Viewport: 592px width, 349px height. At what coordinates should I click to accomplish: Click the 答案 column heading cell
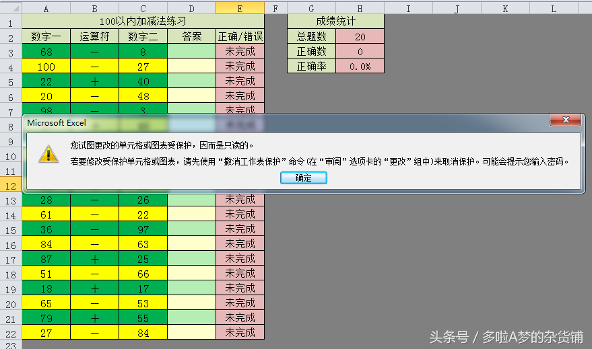pyautogui.click(x=191, y=36)
